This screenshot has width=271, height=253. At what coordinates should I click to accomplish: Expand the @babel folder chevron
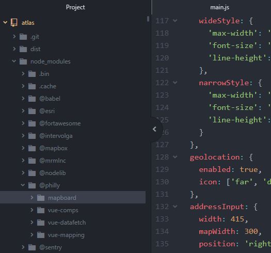(23, 99)
